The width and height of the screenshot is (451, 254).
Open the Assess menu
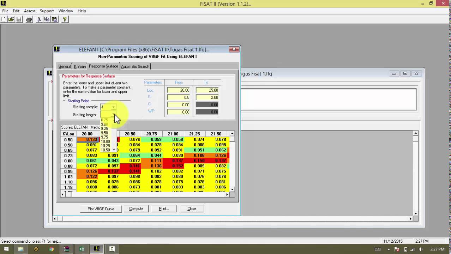pyautogui.click(x=30, y=11)
